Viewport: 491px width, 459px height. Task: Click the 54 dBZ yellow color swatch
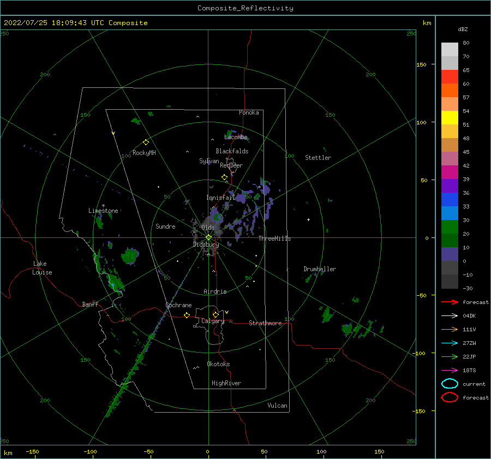pos(450,117)
